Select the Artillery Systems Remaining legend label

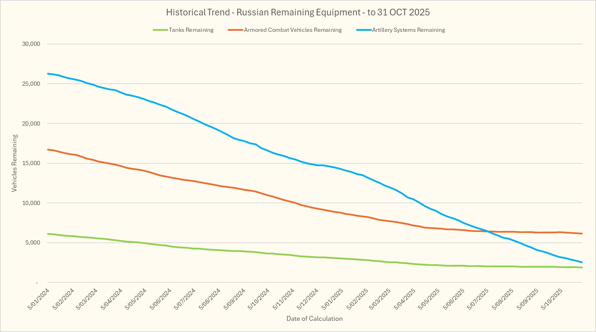coord(408,30)
